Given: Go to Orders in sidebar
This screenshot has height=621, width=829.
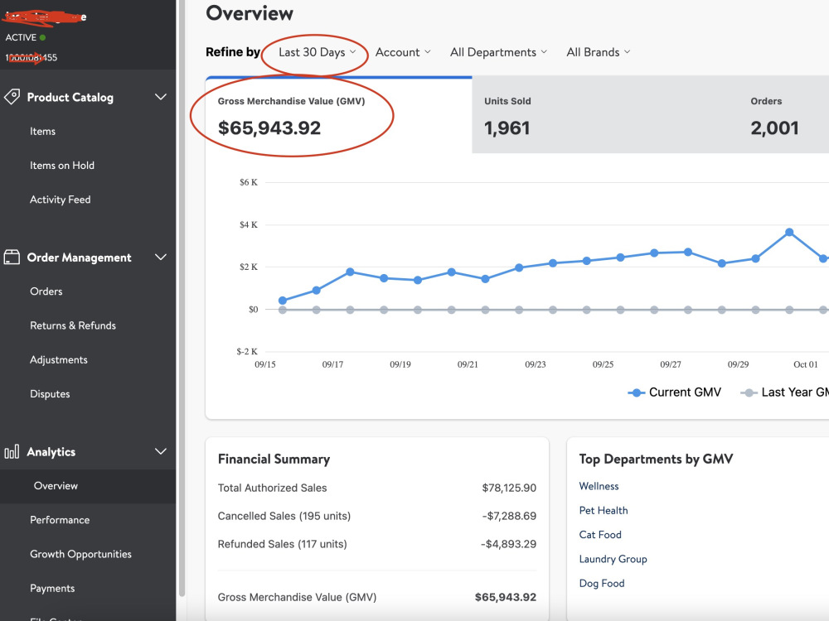Looking at the screenshot, I should click(46, 291).
